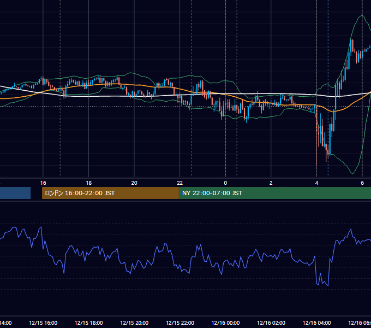Viewport: 371px width, 328px height.
Task: Click the 12/15 20:00 date label
Action: [x=134, y=323]
